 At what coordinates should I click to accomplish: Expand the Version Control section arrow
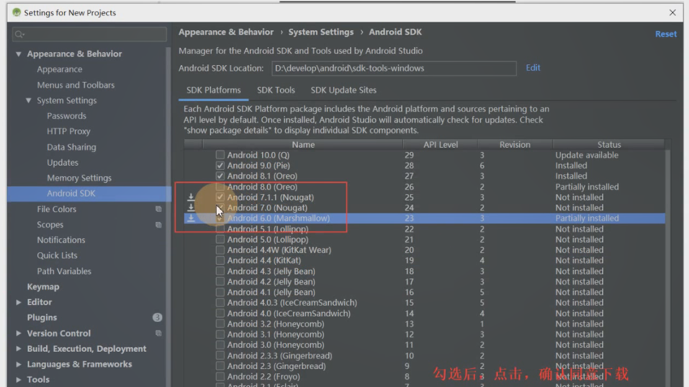[x=19, y=334]
